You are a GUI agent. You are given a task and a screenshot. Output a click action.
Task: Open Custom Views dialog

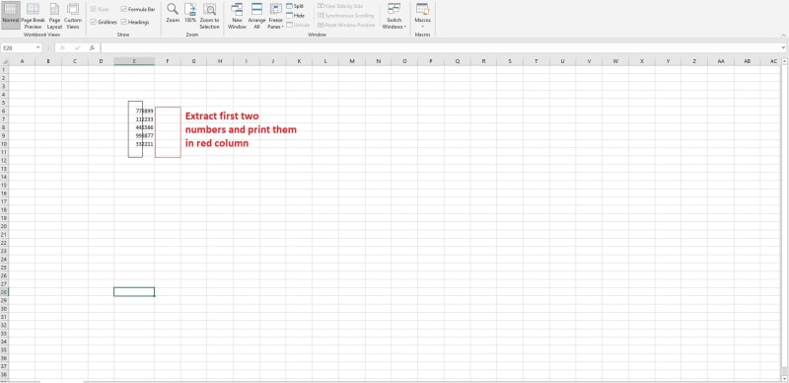[x=73, y=15]
